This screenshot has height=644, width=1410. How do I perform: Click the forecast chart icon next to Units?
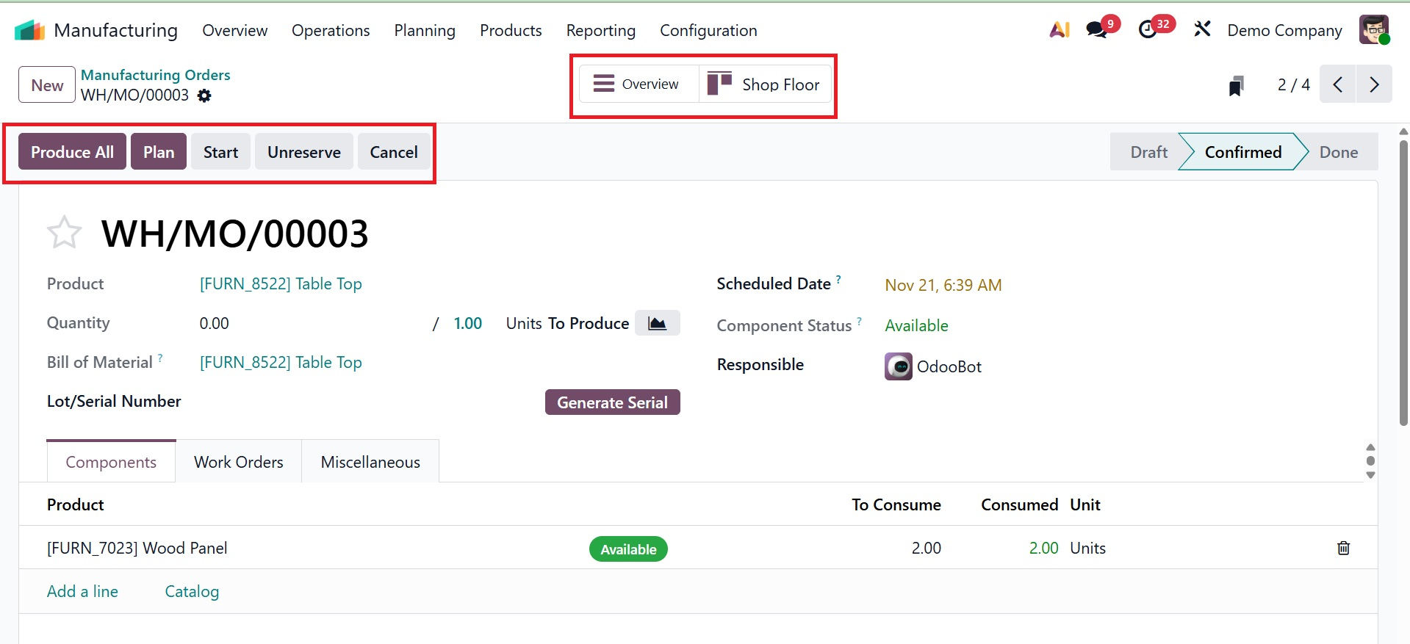657,324
